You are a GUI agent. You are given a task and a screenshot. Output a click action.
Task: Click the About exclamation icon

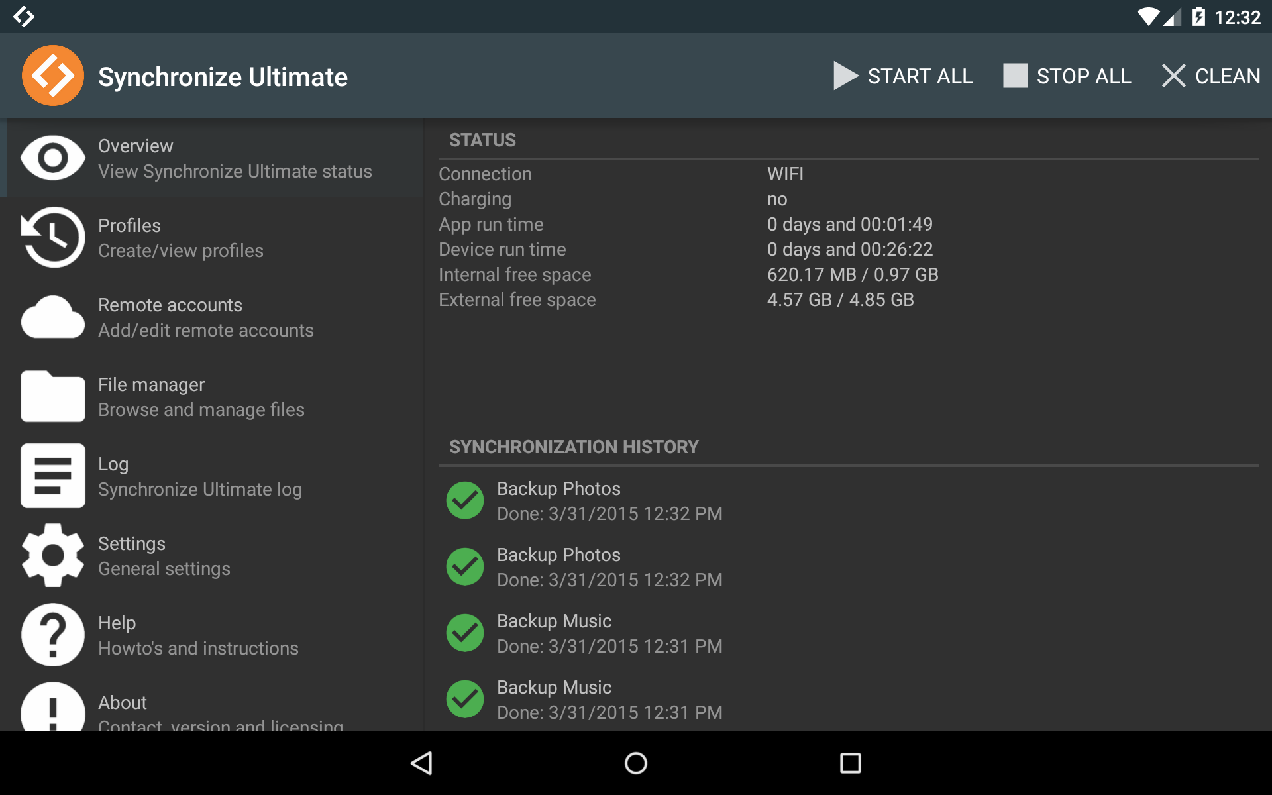click(53, 707)
